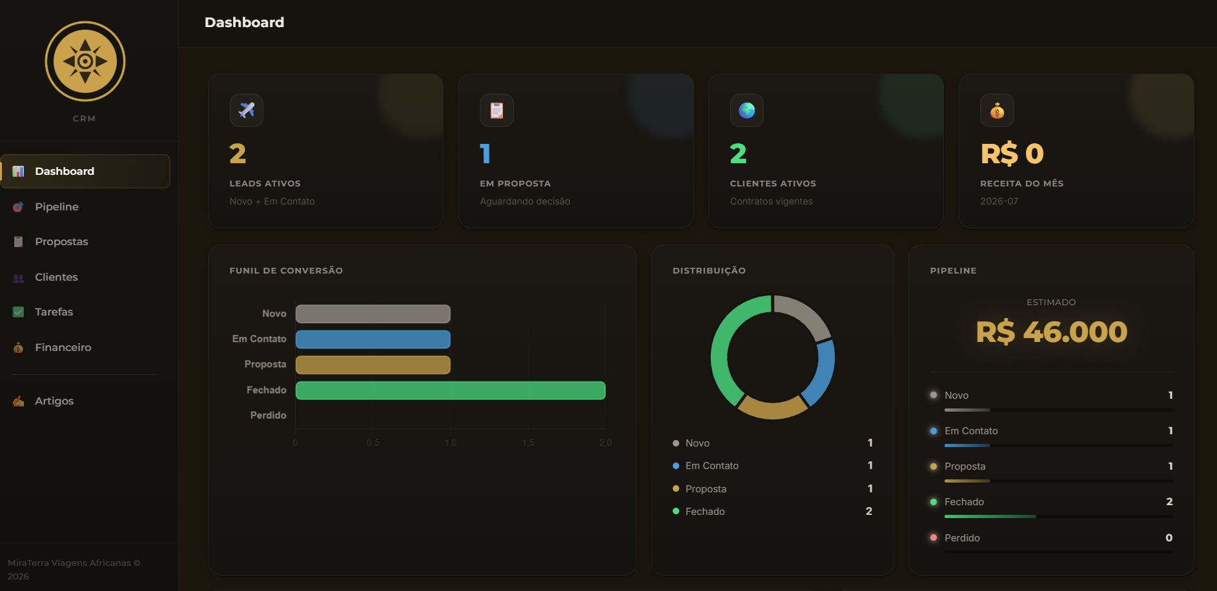Click the Perdido progress bar in Pipeline panel
This screenshot has height=591, width=1217.
tap(1058, 552)
